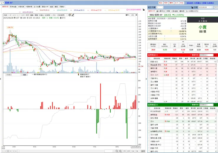Select 1年 time range button
The height and width of the screenshot is (153, 218).
[133, 151]
